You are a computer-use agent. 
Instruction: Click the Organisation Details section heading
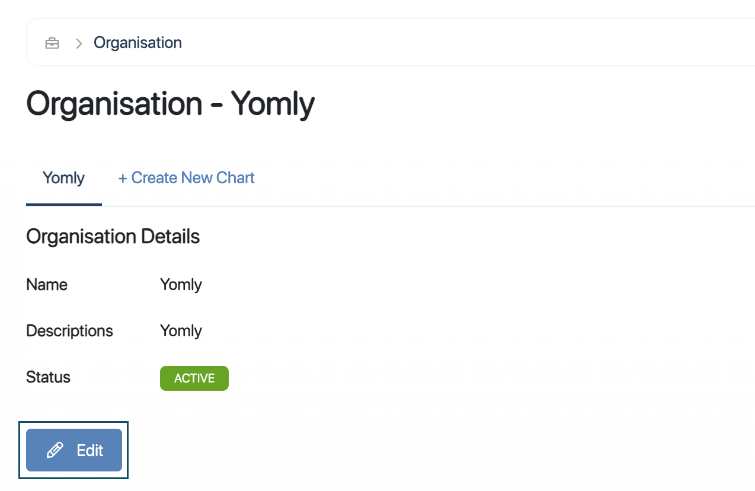coord(113,237)
